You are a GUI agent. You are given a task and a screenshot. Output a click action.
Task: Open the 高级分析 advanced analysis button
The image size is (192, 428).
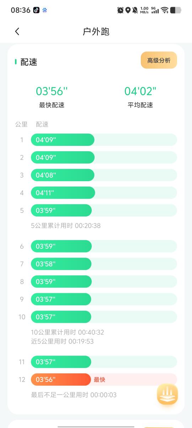[159, 60]
